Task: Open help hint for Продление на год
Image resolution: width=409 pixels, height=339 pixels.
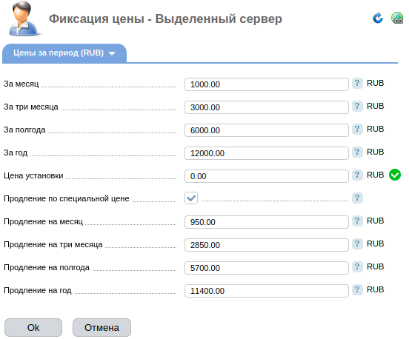Action: pyautogui.click(x=357, y=289)
